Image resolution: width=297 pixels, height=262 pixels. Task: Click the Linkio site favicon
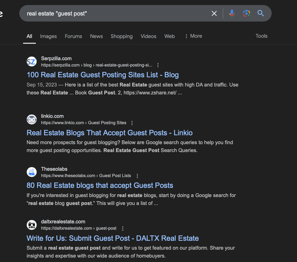pyautogui.click(x=31, y=119)
